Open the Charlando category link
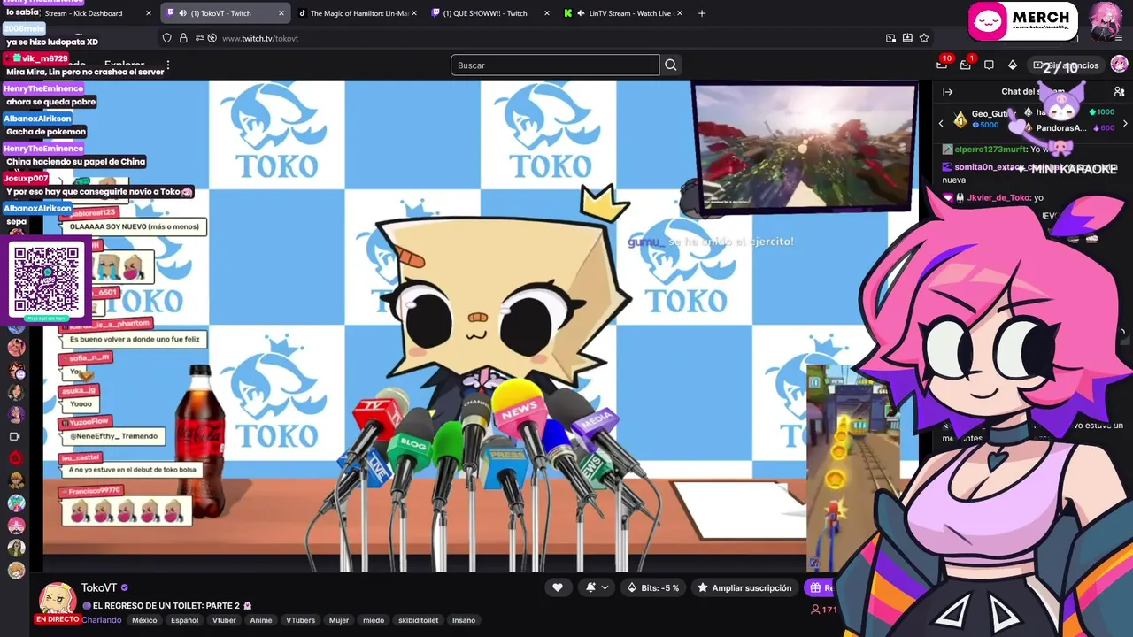The height and width of the screenshot is (637, 1133). (102, 620)
